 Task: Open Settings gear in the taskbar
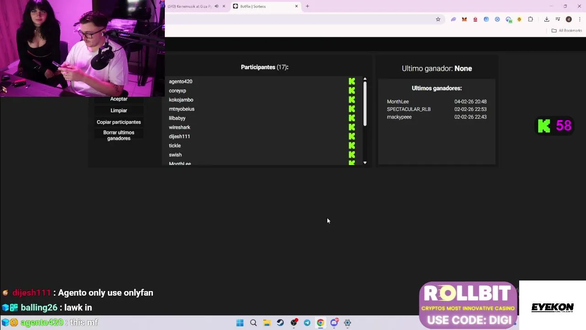pos(347,323)
